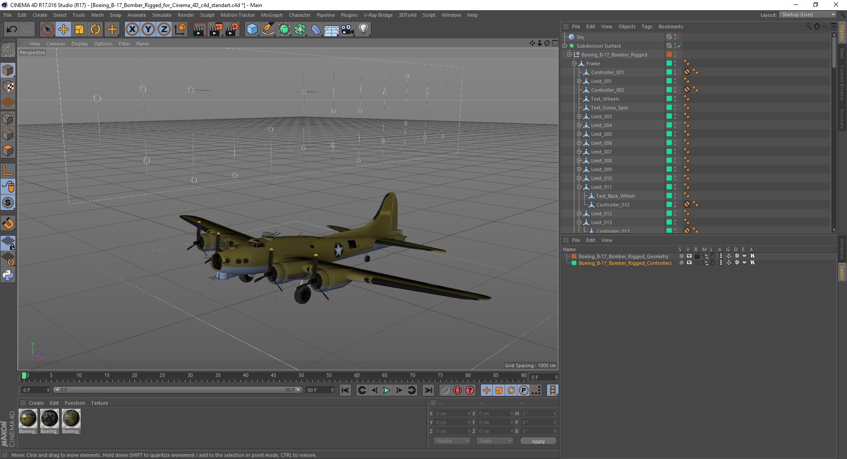Viewport: 847px width, 459px height.
Task: Click the end frame 90 F field
Action: (x=320, y=390)
